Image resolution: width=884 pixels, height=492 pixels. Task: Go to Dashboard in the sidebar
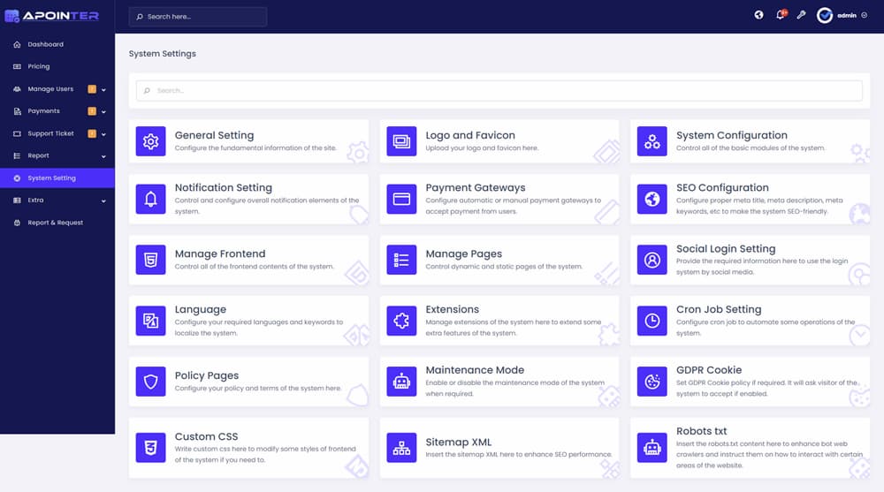57,44
